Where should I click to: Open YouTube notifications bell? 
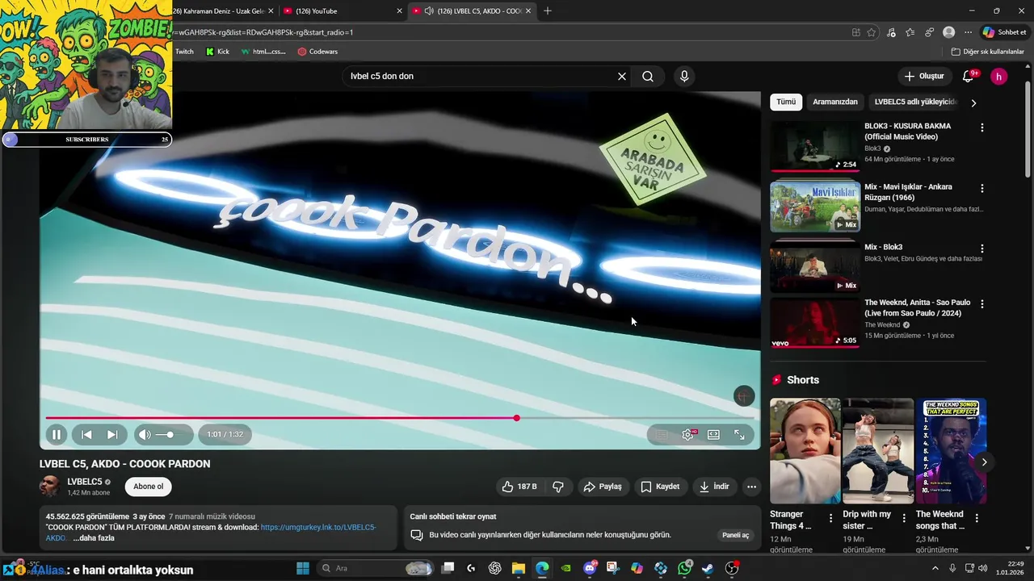point(968,77)
